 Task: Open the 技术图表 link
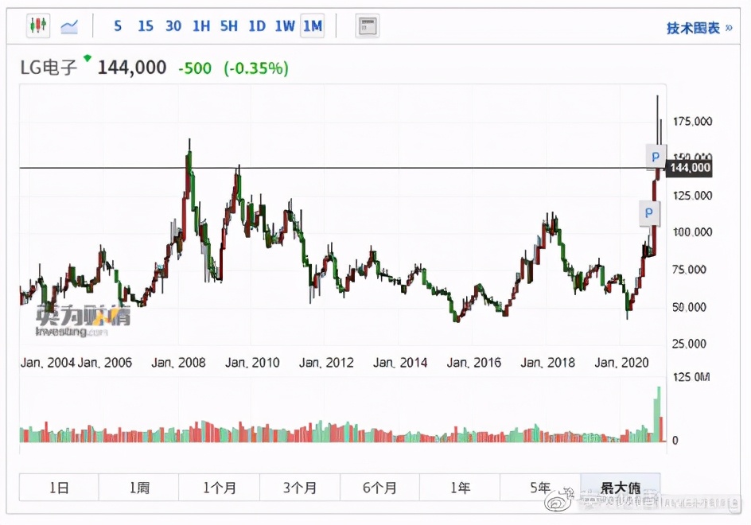pos(698,28)
